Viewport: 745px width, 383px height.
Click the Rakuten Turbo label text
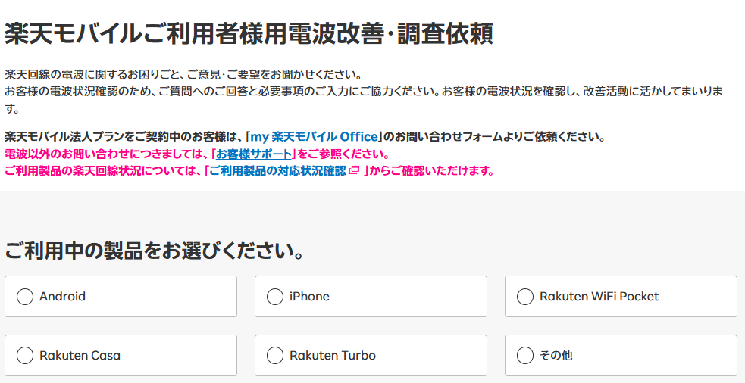(x=333, y=356)
